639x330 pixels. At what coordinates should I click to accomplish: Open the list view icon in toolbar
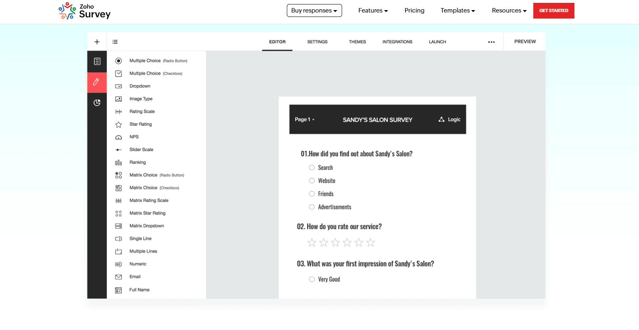point(115,42)
